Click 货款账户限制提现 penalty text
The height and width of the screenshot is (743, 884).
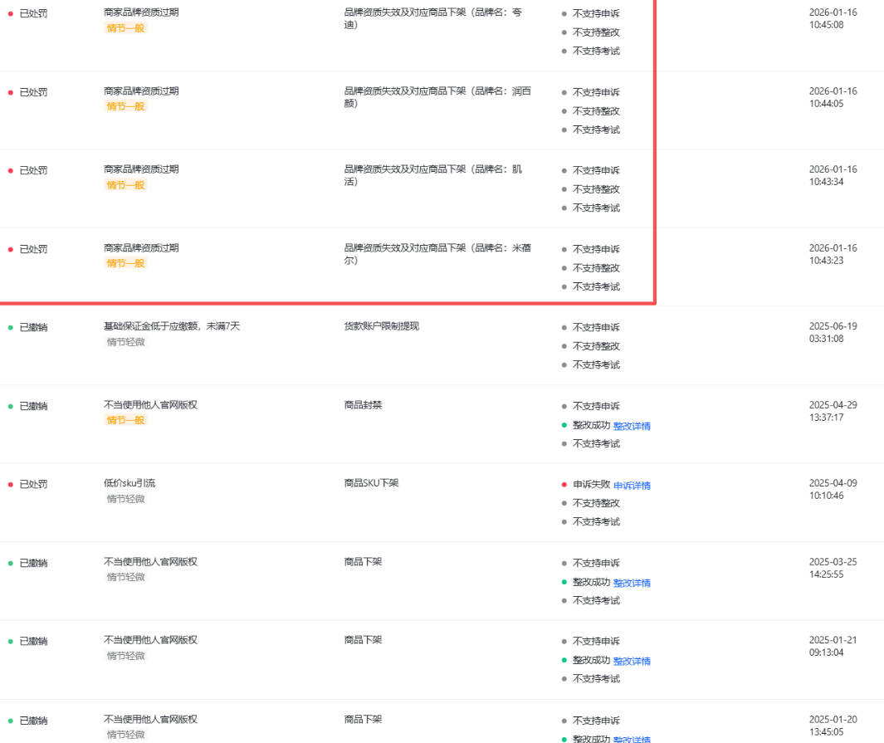[x=382, y=326]
